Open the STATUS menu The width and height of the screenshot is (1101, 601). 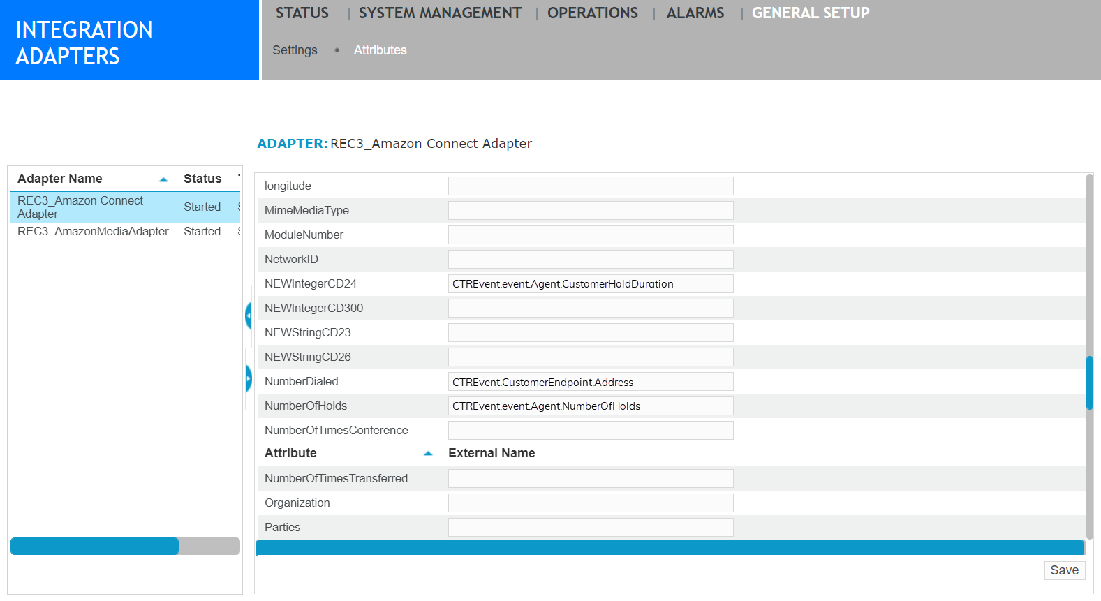pos(302,13)
